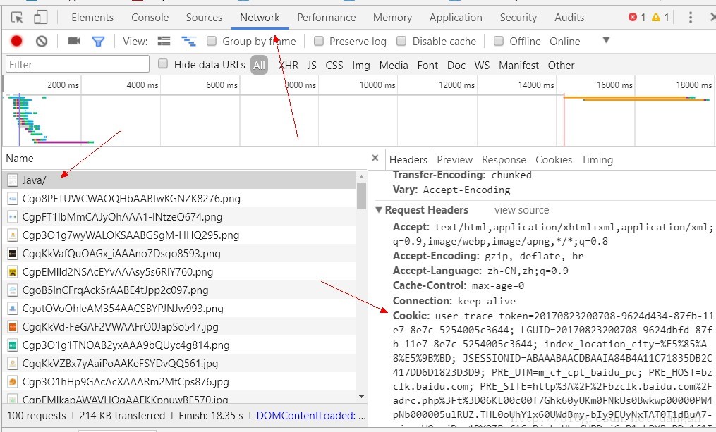
Task: Enable Preserve log checkbox
Action: click(x=319, y=41)
